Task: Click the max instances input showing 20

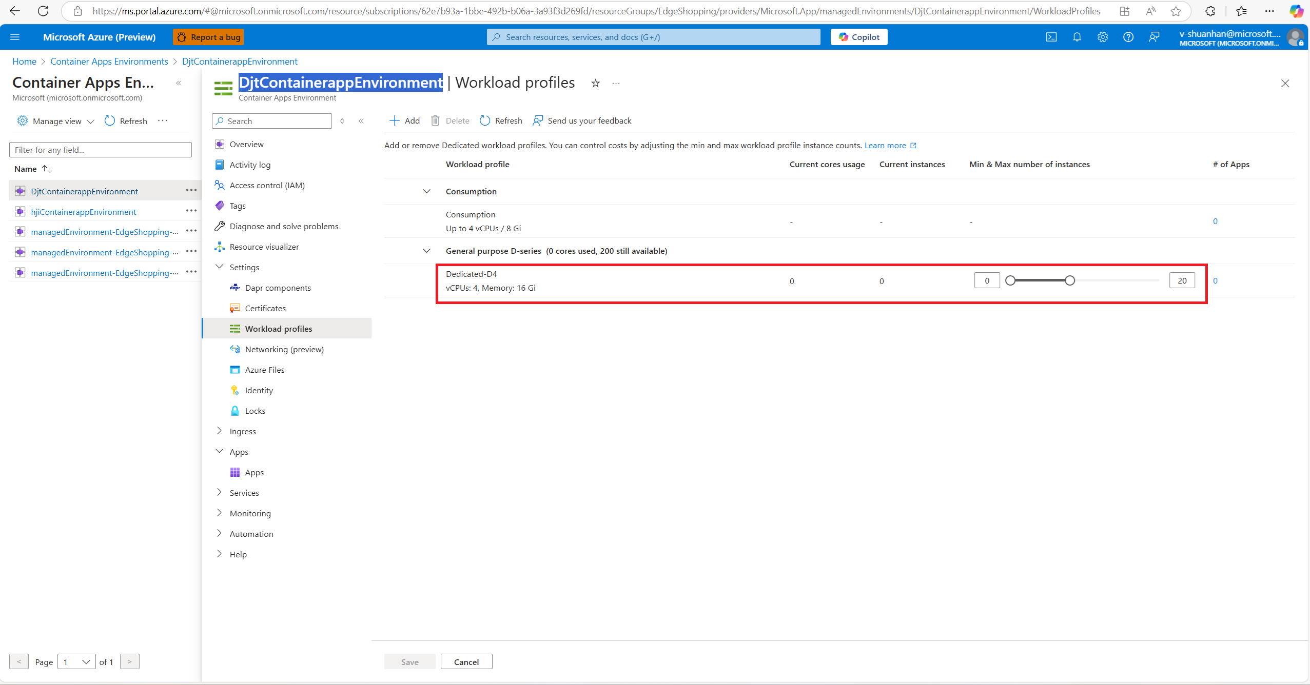Action: tap(1182, 280)
